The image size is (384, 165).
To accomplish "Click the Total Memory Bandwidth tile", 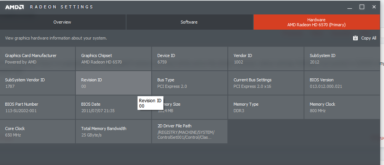I will pyautogui.click(x=114, y=131).
